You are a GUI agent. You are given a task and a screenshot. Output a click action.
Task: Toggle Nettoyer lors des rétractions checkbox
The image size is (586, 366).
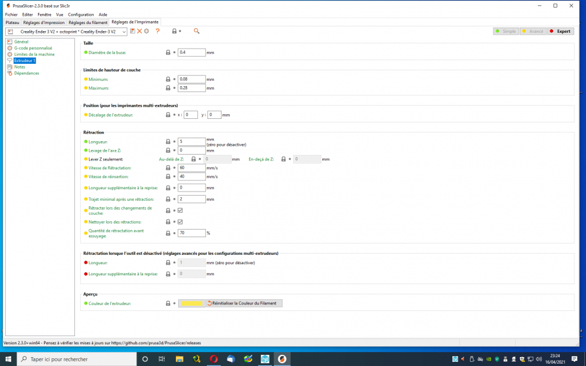coord(180,222)
